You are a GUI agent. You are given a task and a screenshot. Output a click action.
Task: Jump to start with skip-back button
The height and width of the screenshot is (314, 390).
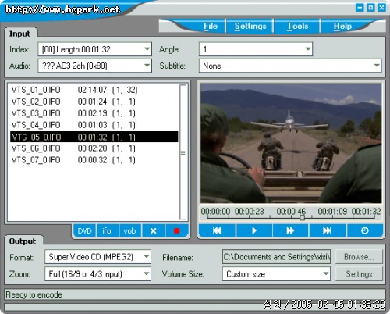(x=217, y=230)
